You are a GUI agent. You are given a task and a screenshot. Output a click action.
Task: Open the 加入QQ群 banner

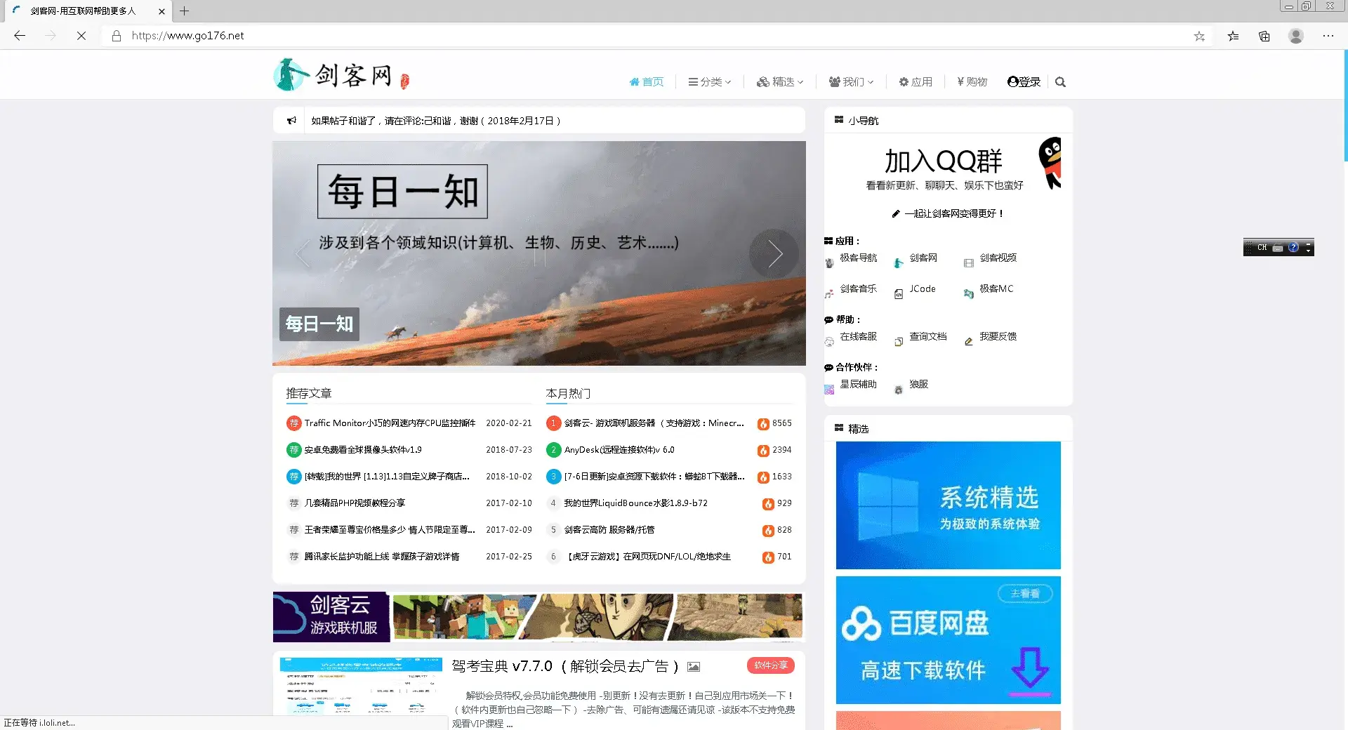tap(948, 166)
